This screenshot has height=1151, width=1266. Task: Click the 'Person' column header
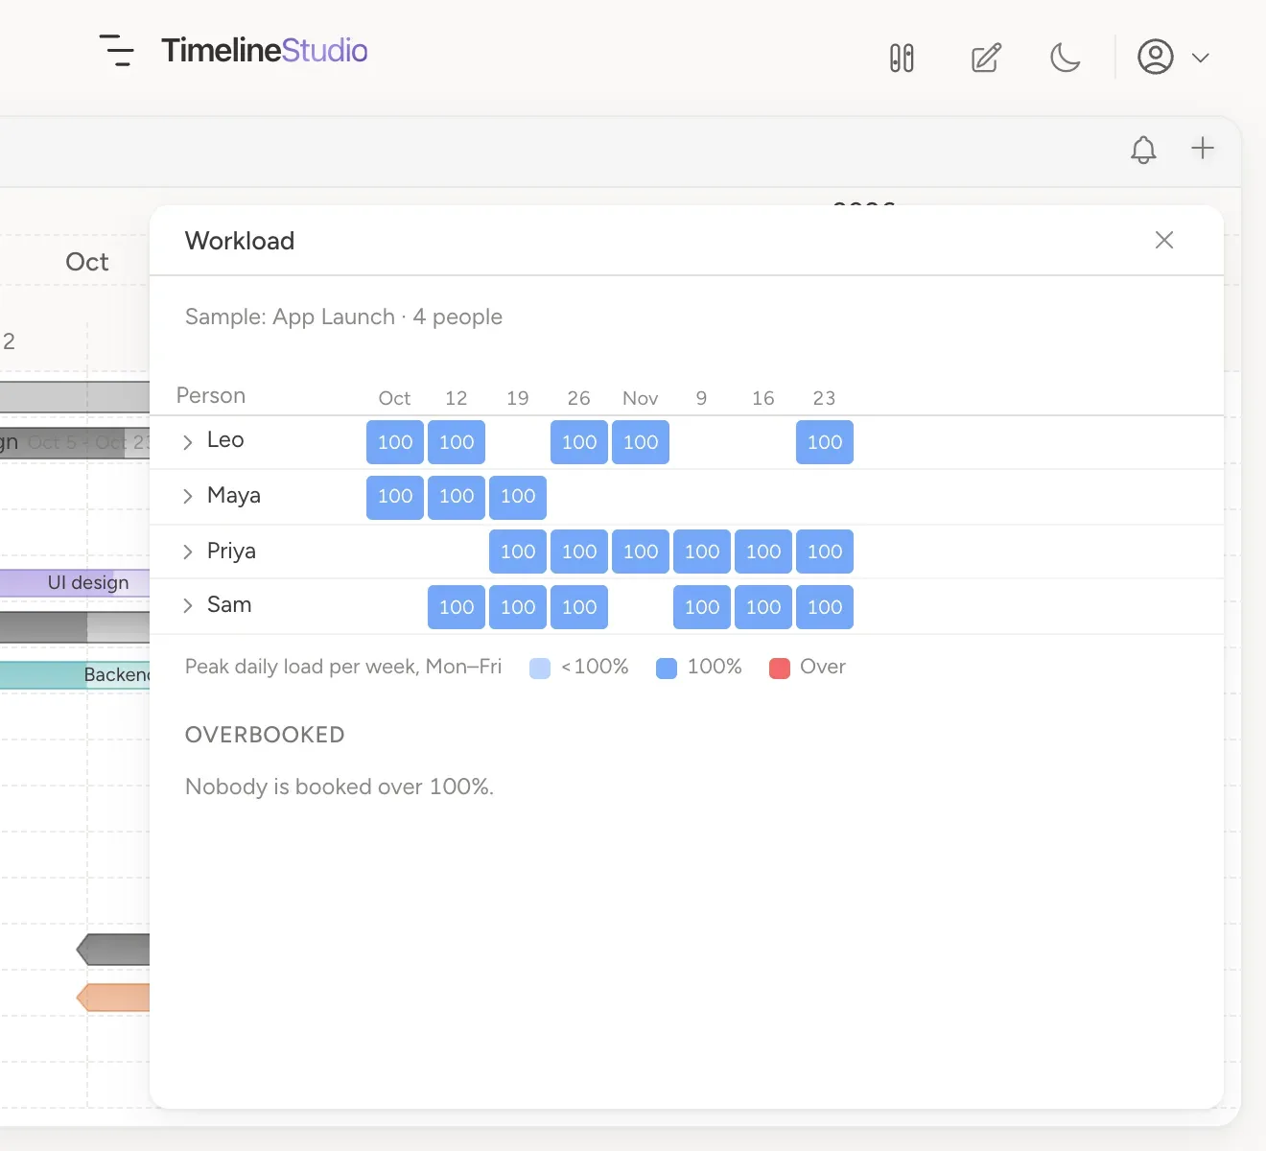[211, 396]
